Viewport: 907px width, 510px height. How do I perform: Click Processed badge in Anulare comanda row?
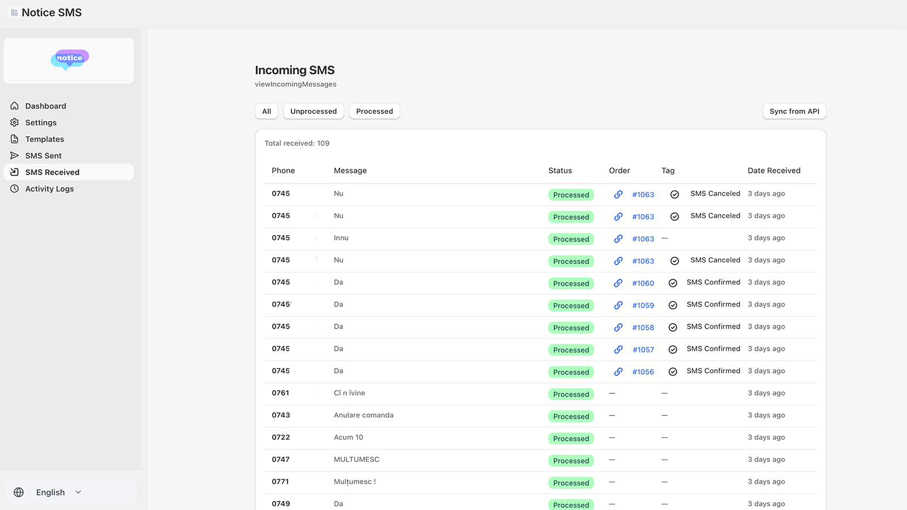(x=571, y=416)
